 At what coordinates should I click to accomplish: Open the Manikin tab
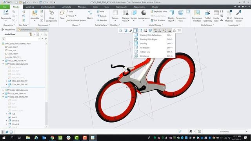pos(82,7)
